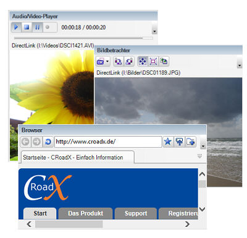
Task: Click the horizontal scrollbar right arrow
Action: coord(187,224)
